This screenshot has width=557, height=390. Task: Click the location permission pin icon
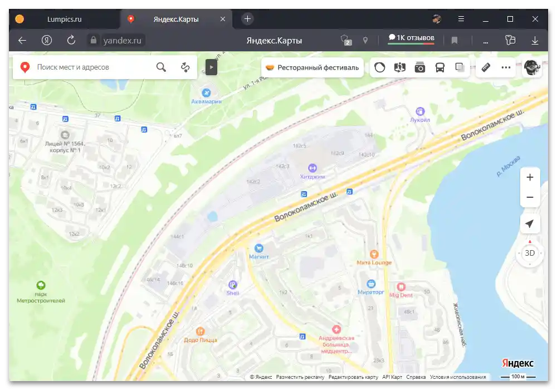point(365,41)
